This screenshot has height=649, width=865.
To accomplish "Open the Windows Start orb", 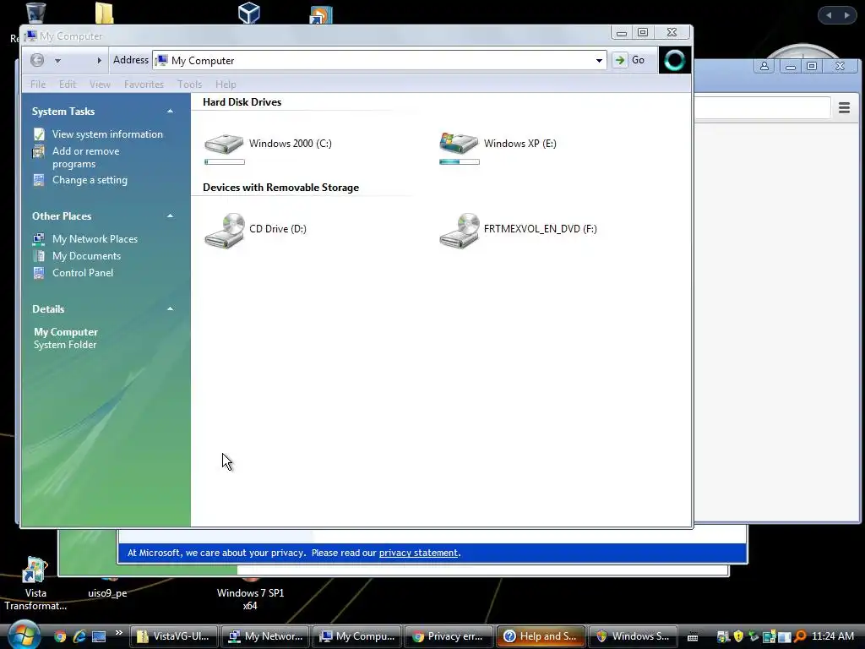I will tap(23, 635).
